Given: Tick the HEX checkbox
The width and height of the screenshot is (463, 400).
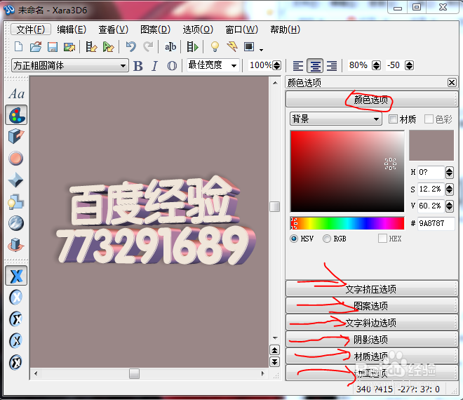Looking at the screenshot, I should pyautogui.click(x=383, y=238).
